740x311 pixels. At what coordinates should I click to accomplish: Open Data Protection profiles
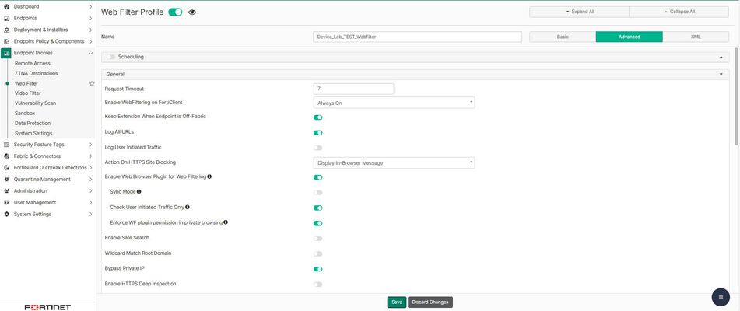(x=33, y=124)
